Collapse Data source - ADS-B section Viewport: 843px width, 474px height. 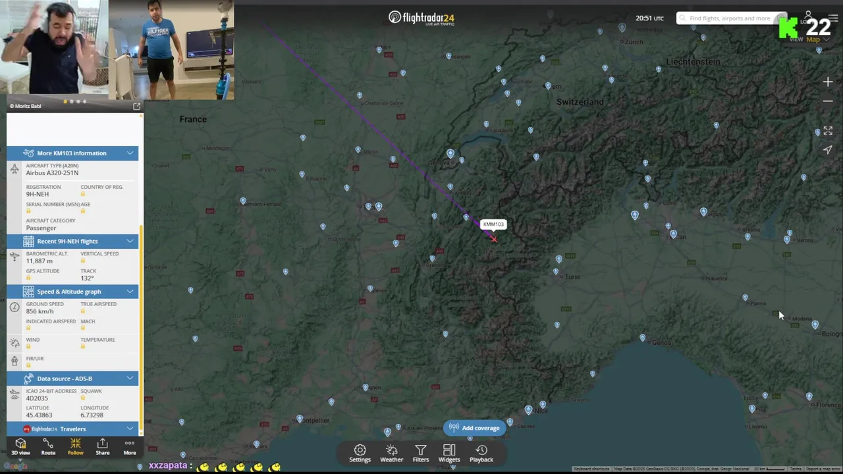click(72, 379)
